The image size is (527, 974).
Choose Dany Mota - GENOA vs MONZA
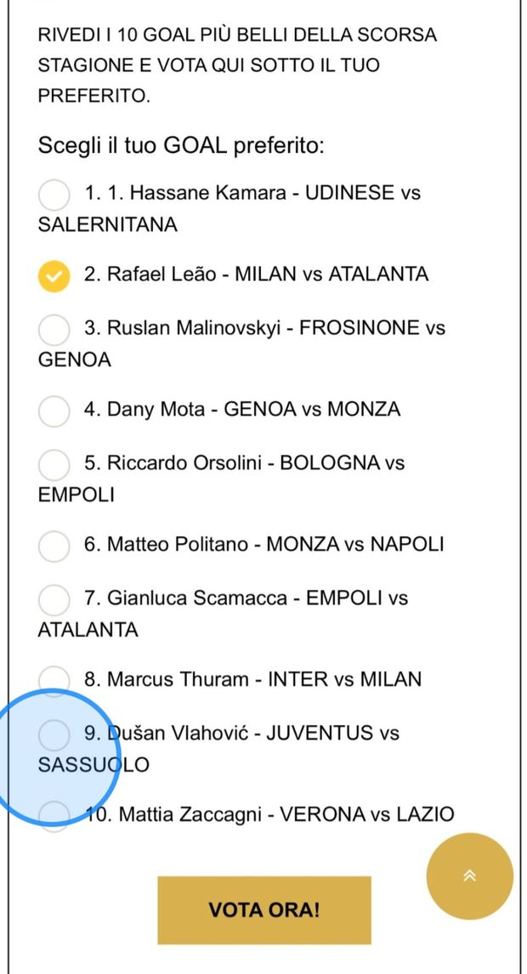coord(54,411)
